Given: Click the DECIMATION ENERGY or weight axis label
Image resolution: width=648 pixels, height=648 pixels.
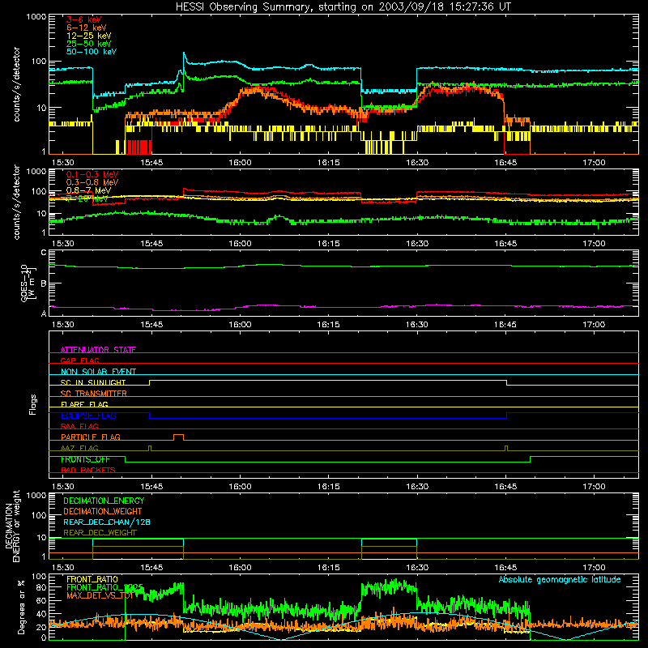Looking at the screenshot, I should 12,526.
